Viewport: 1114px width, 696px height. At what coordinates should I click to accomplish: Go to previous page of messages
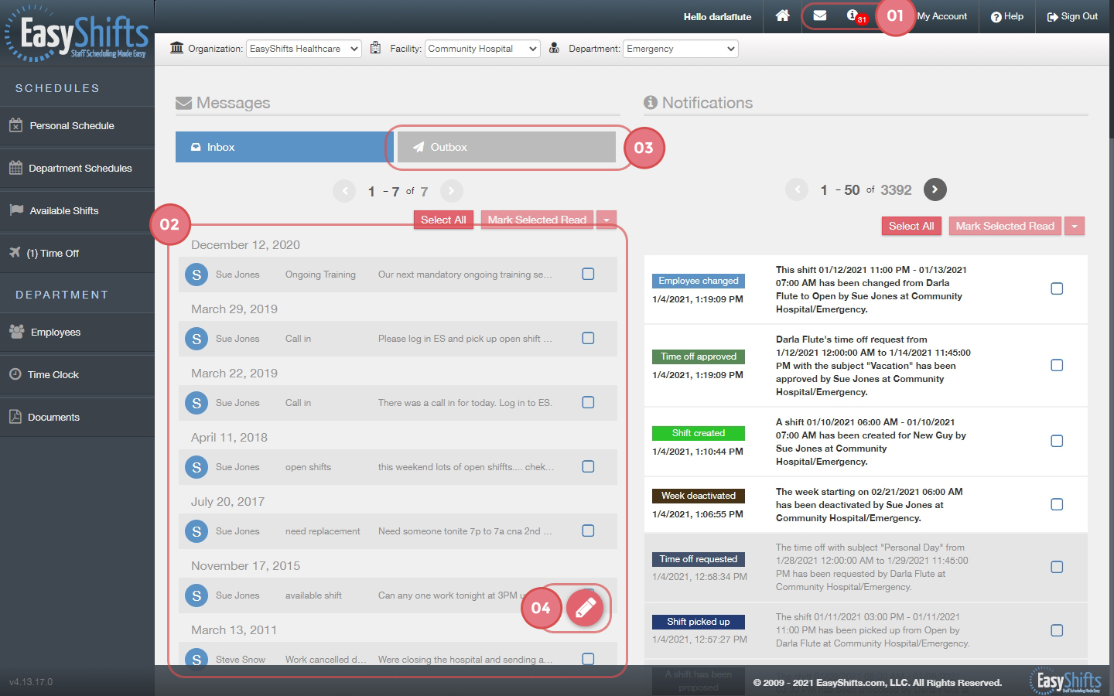coord(344,191)
